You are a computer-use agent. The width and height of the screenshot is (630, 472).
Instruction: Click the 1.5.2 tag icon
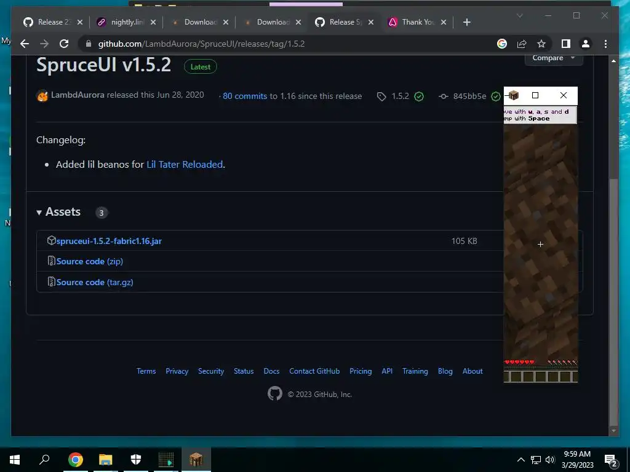click(x=381, y=96)
